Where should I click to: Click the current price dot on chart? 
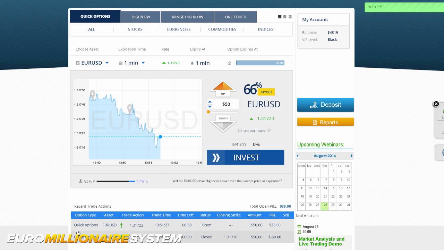[x=160, y=137]
